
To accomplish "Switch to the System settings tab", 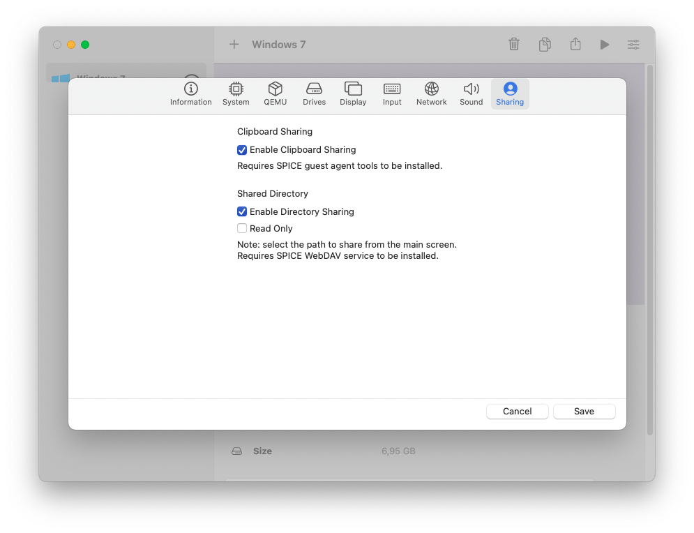I will click(236, 94).
